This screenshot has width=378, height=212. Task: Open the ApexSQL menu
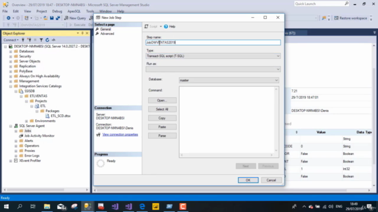tap(74, 11)
